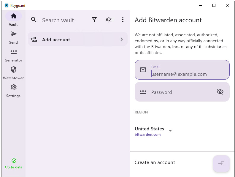Focus the Email input field

coord(182,70)
